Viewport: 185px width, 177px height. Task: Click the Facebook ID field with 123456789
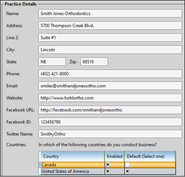(x=110, y=122)
